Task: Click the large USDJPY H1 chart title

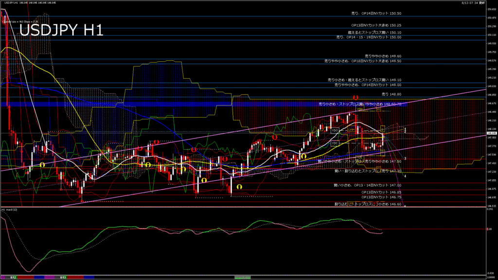Action: pyautogui.click(x=61, y=30)
